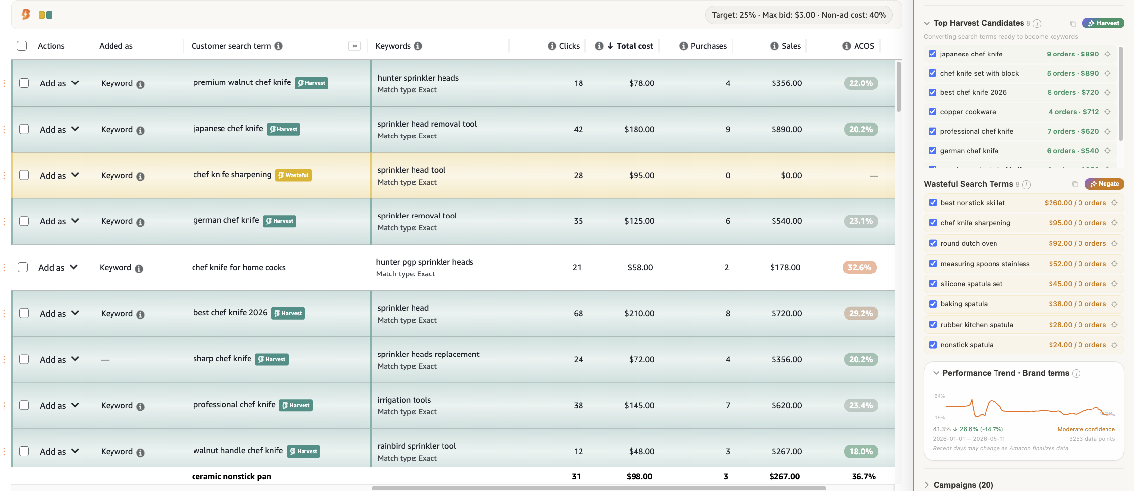Open the target and max bid settings pill
Image resolution: width=1134 pixels, height=491 pixels.
[799, 15]
